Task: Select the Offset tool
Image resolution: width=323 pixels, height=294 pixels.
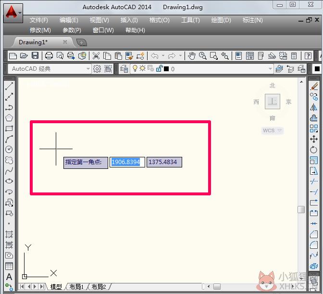Action: pos(314,118)
